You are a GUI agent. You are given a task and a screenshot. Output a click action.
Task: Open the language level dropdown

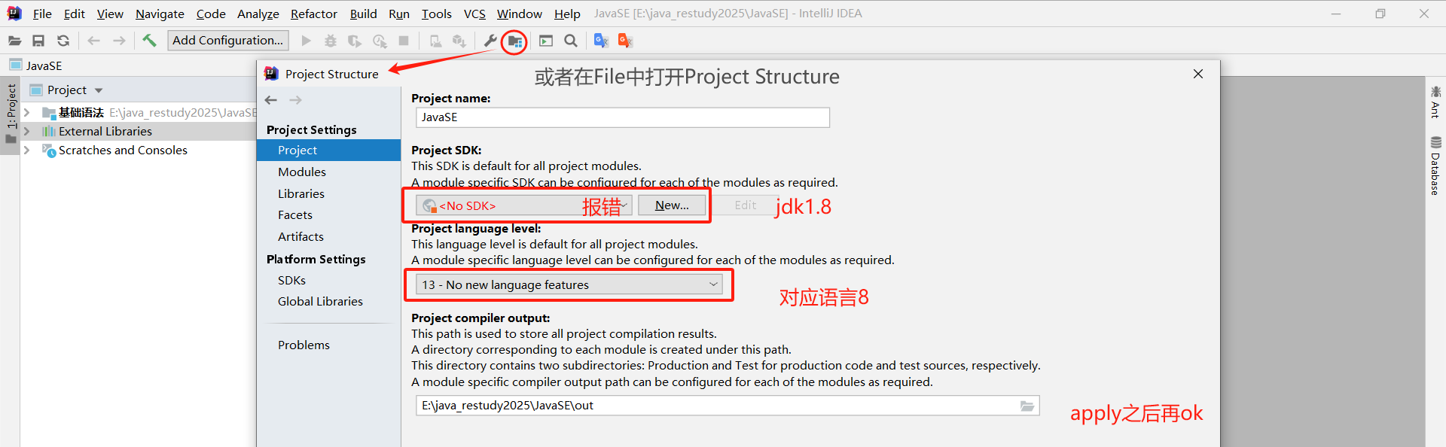point(569,284)
